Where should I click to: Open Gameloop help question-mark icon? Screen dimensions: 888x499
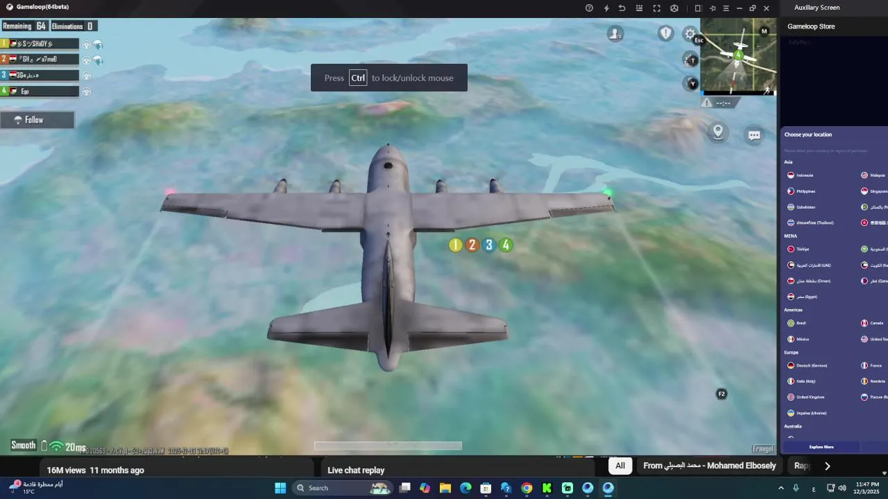click(x=589, y=8)
